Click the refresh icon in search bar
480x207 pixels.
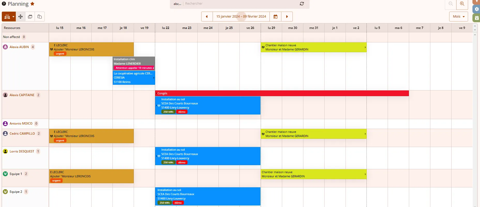pos(302,4)
